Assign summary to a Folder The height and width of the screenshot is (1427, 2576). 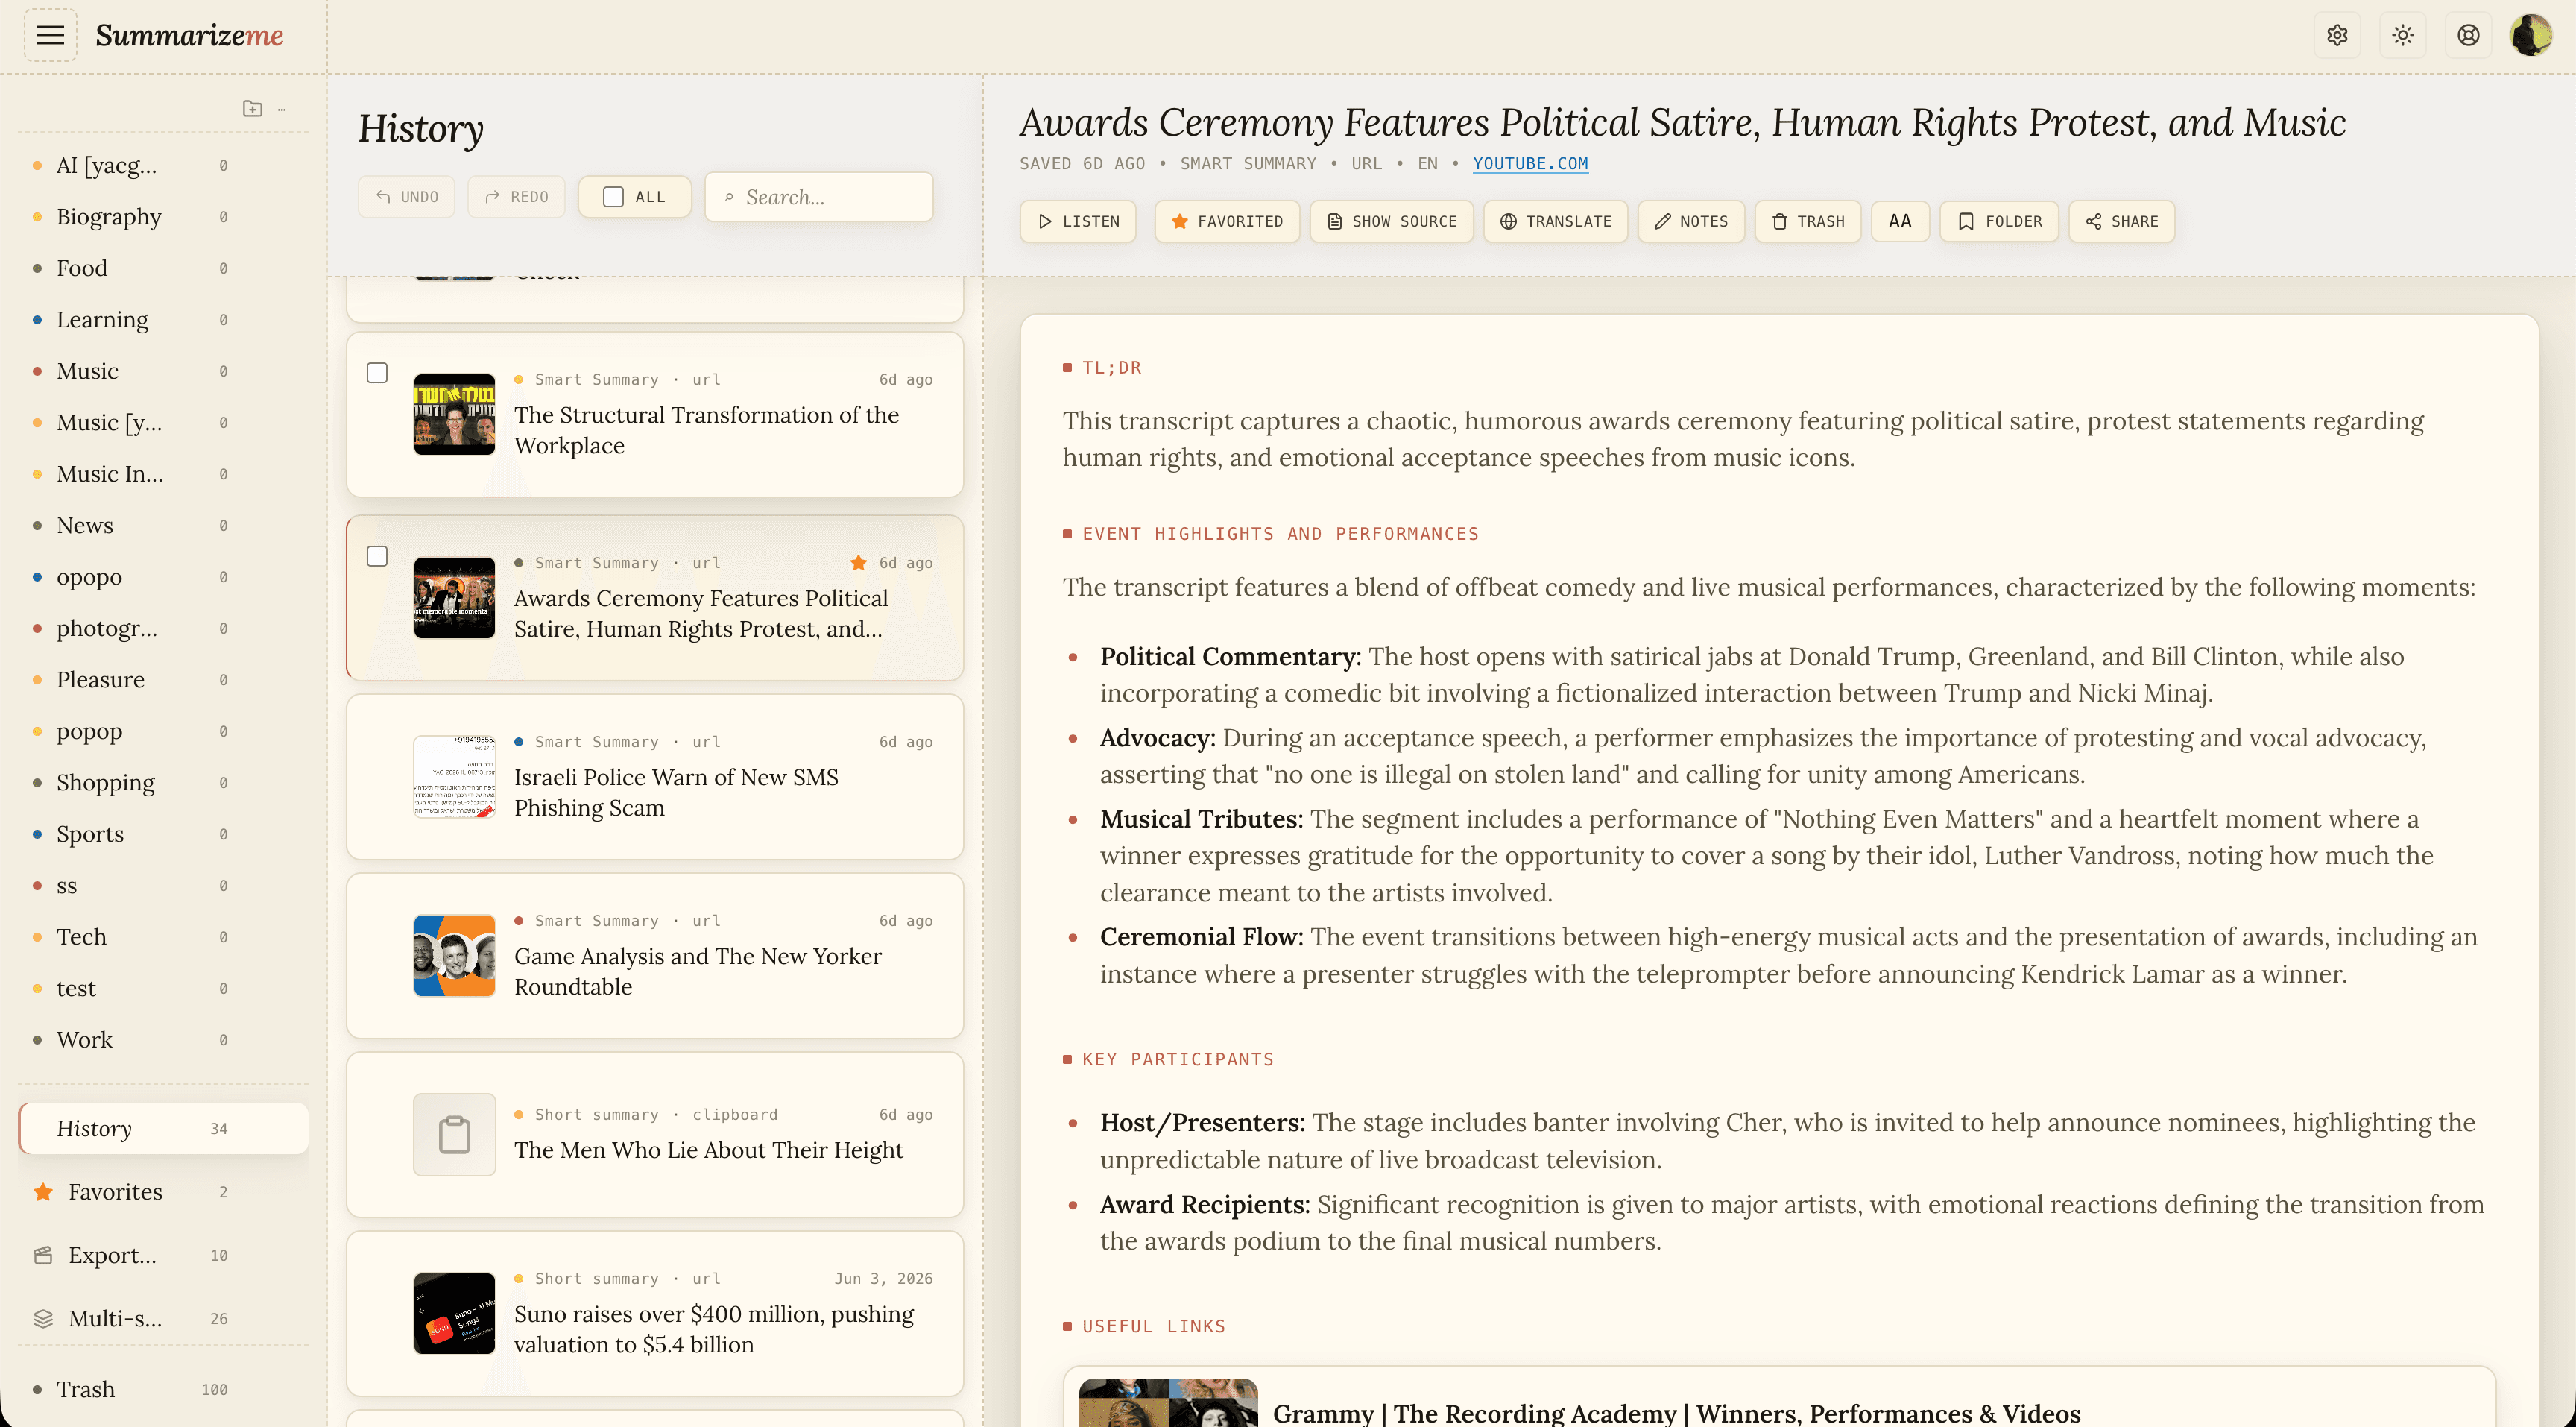point(1999,221)
